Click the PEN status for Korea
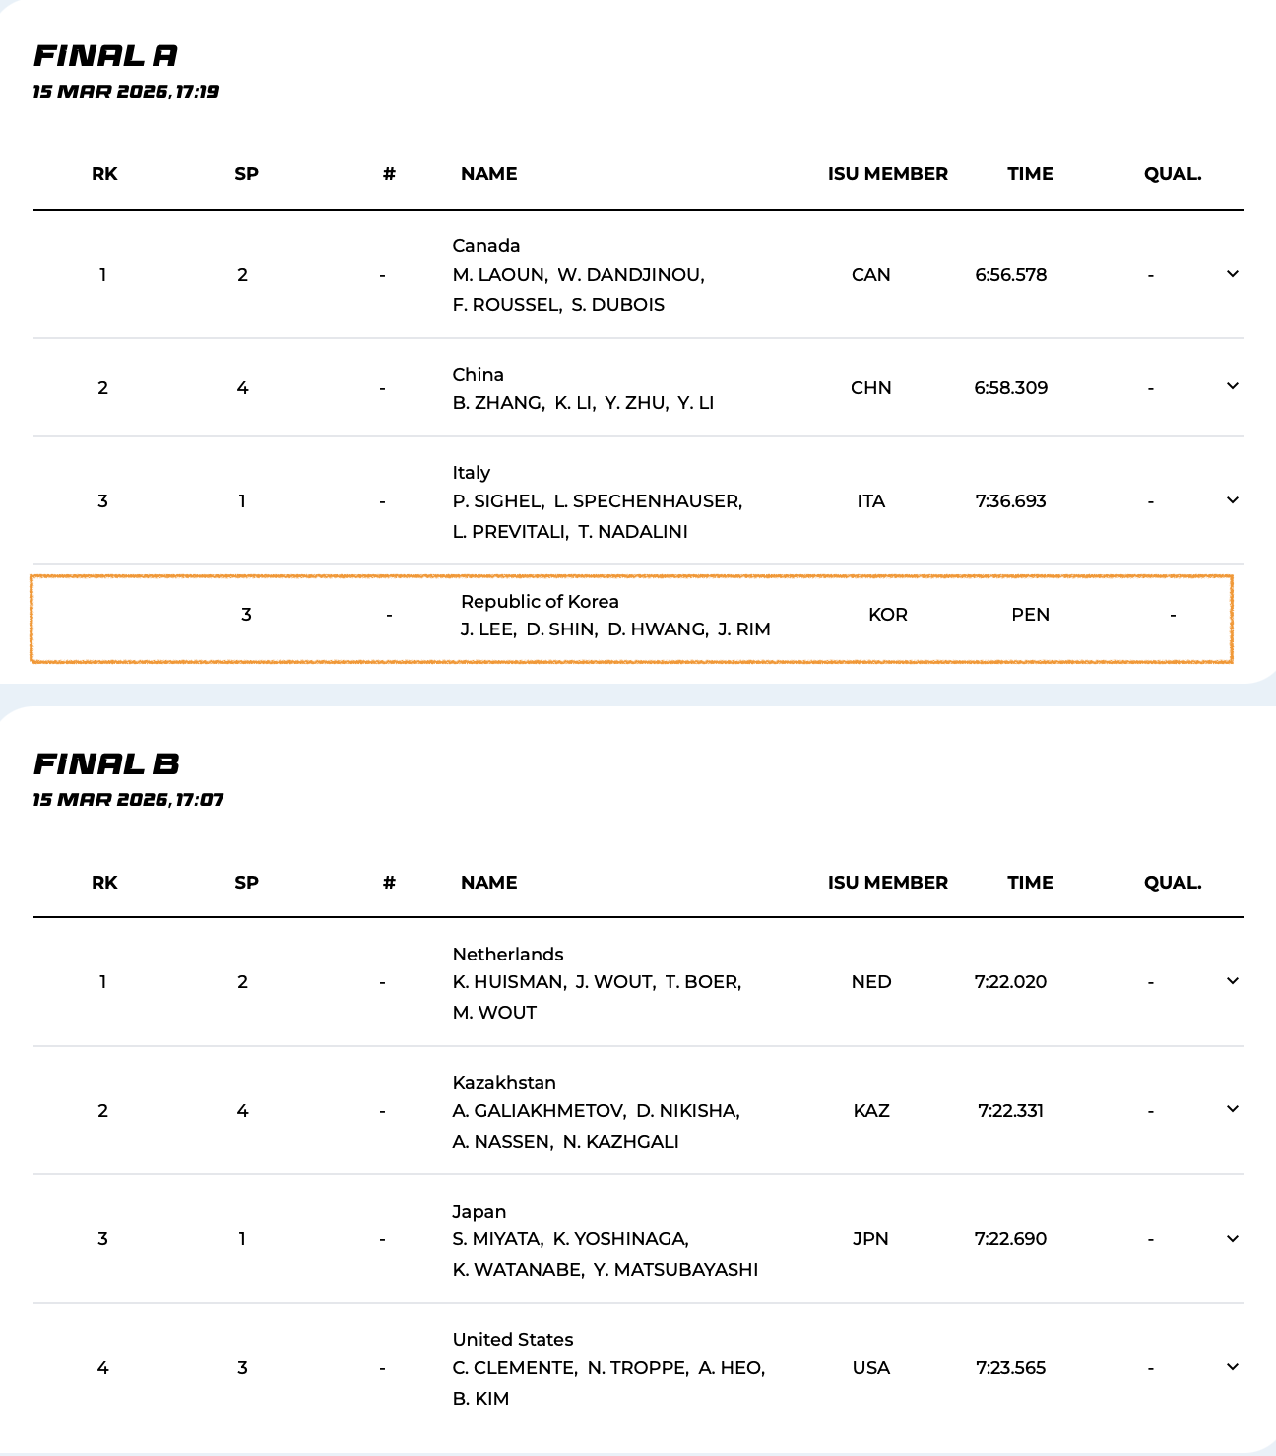Viewport: 1276px width, 1456px height. coord(1030,615)
